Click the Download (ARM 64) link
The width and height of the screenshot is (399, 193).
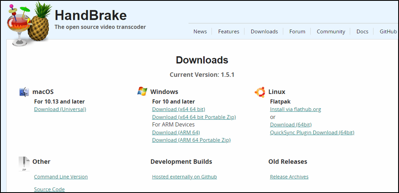(176, 132)
